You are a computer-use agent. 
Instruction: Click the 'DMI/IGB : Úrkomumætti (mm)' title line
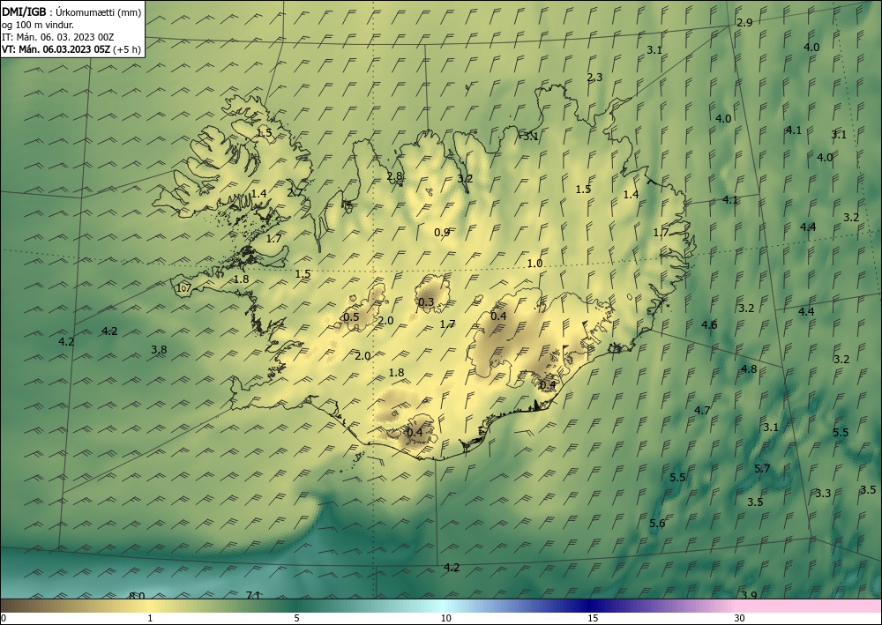click(x=71, y=12)
